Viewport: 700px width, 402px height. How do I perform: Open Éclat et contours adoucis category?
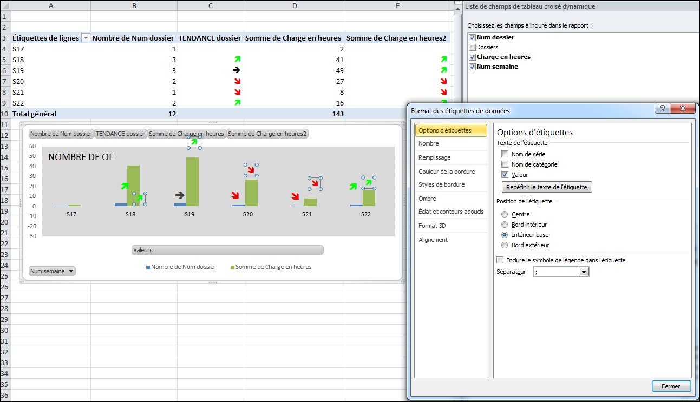point(451,212)
